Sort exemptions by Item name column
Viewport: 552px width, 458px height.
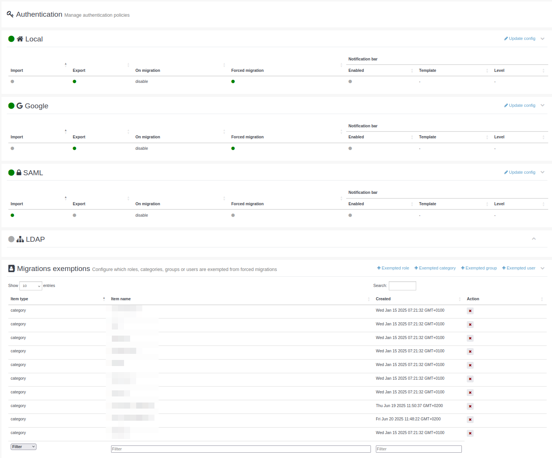tap(121, 299)
